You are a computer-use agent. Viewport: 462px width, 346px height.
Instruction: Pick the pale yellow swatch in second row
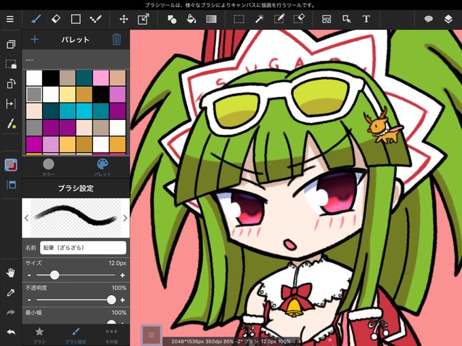pos(67,94)
